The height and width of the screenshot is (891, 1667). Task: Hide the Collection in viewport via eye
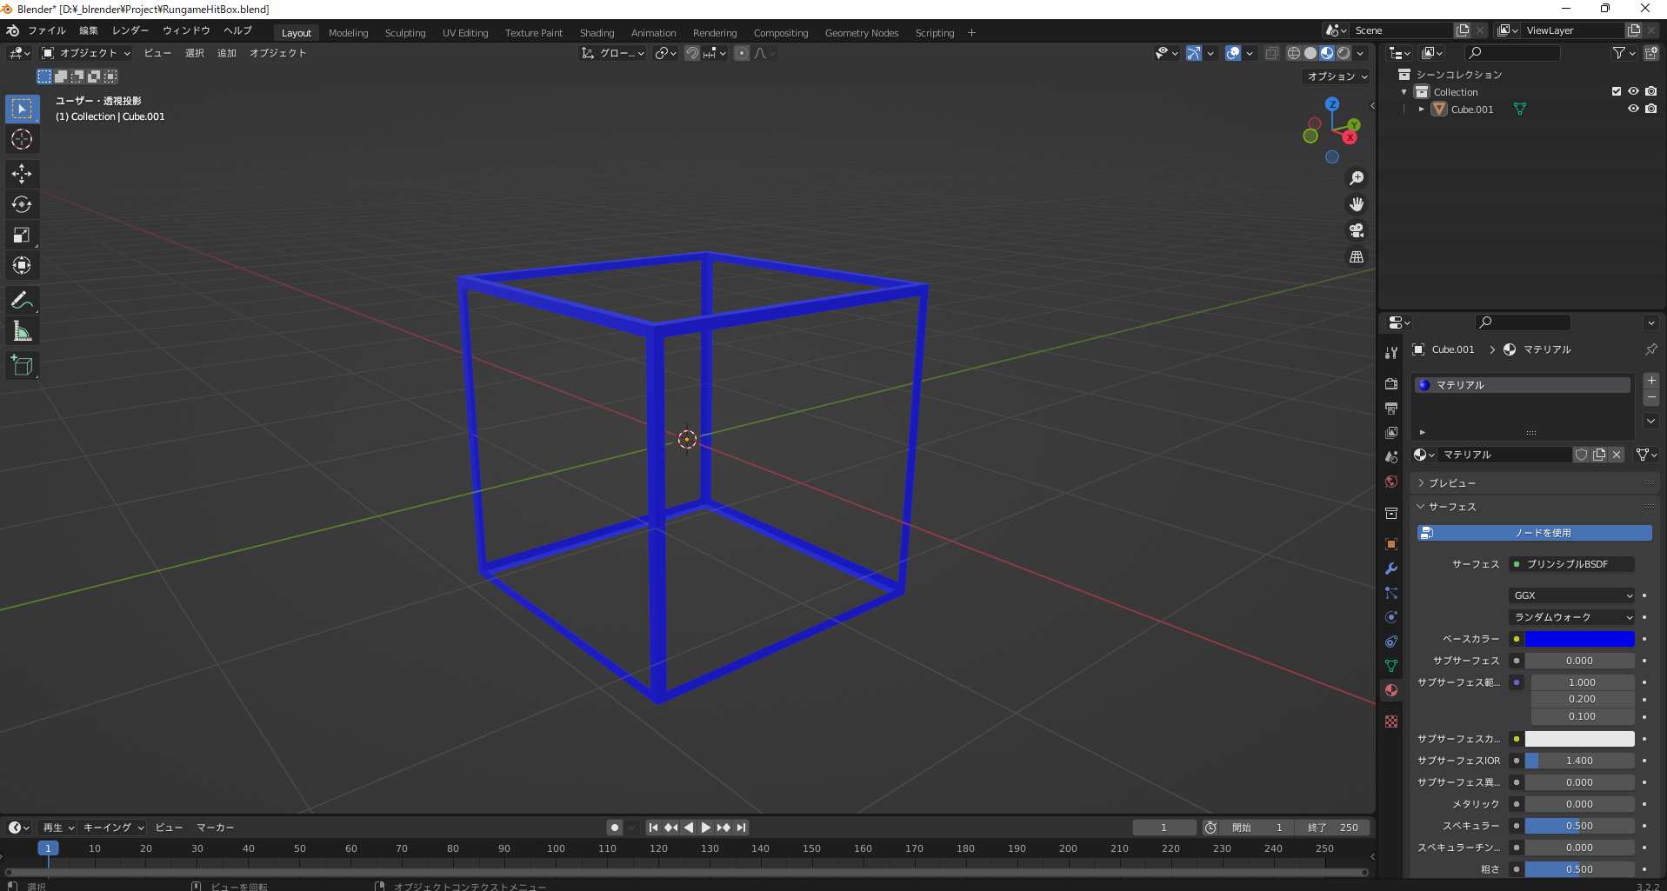(1633, 91)
